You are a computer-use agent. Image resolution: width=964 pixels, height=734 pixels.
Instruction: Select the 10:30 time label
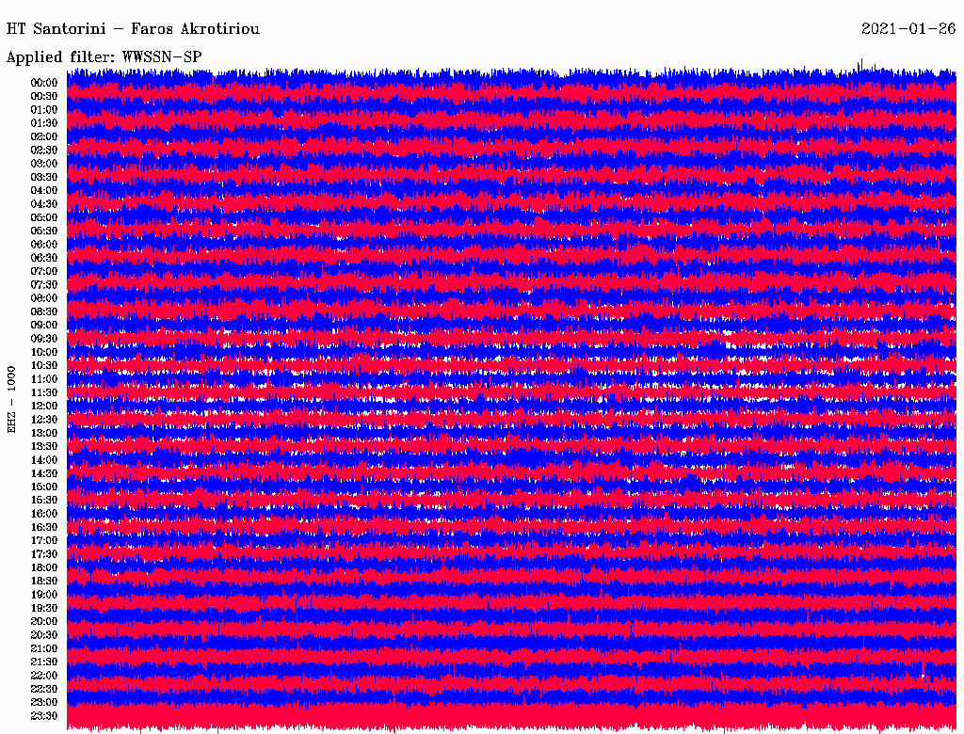[x=44, y=366]
